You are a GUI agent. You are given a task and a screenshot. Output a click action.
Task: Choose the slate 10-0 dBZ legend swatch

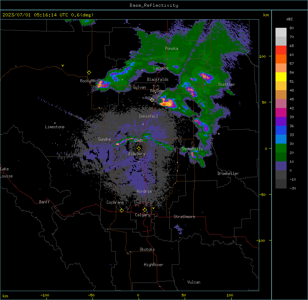(281, 166)
